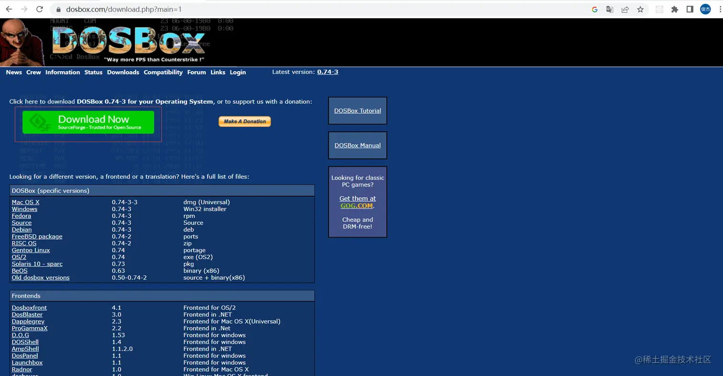
Task: Open the Gentoo Linux portage link
Action: [31, 250]
